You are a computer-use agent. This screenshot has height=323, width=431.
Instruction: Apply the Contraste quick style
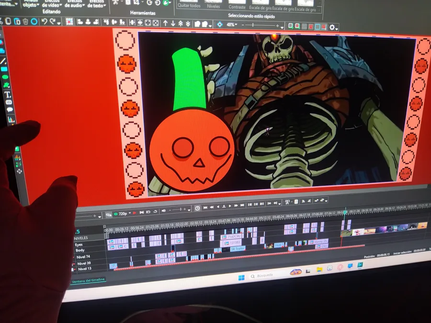pyautogui.click(x=237, y=5)
